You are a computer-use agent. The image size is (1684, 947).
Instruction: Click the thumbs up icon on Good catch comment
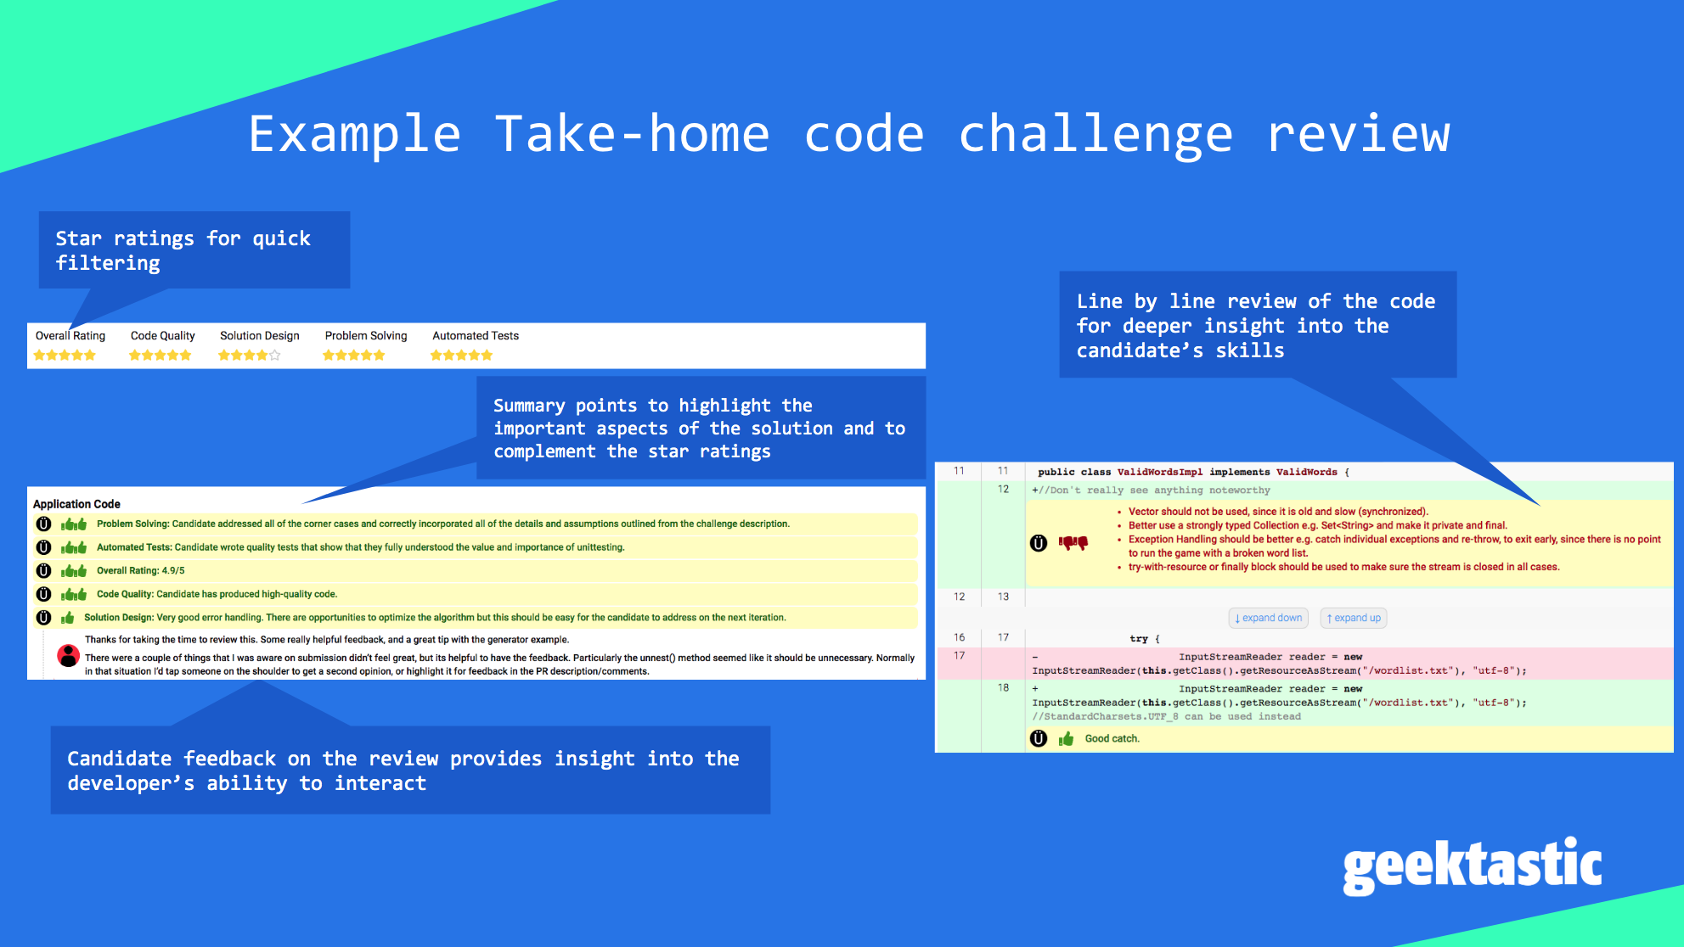[x=1065, y=739]
